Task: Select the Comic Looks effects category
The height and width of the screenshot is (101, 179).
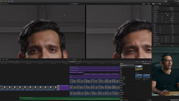Action: pos(123,79)
